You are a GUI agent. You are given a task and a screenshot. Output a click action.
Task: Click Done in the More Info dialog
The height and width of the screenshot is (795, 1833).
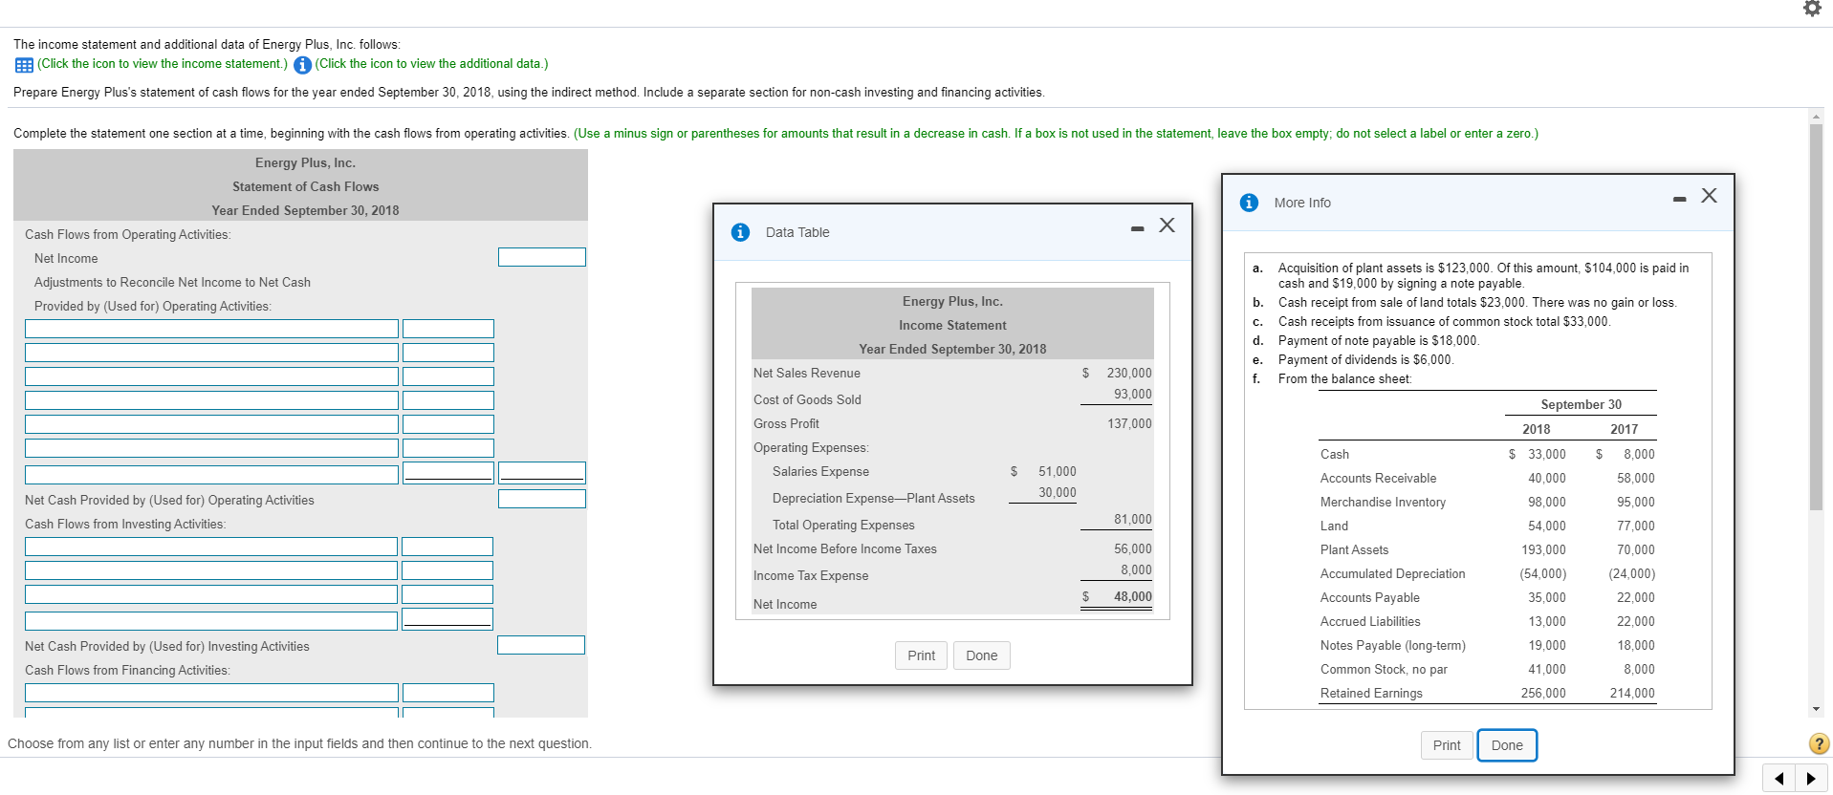coord(1507,745)
